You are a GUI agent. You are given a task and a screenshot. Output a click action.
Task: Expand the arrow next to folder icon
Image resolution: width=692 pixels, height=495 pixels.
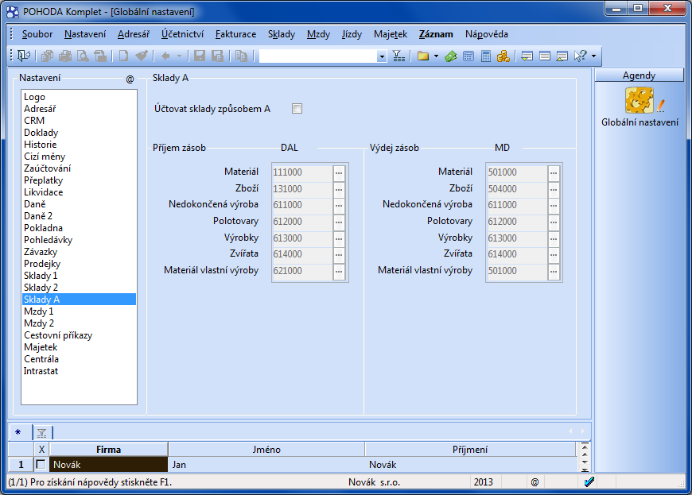pos(436,56)
